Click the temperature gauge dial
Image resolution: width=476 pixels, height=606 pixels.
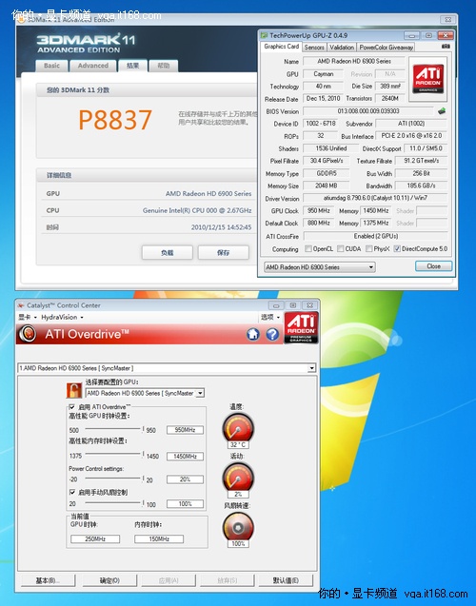pyautogui.click(x=238, y=427)
